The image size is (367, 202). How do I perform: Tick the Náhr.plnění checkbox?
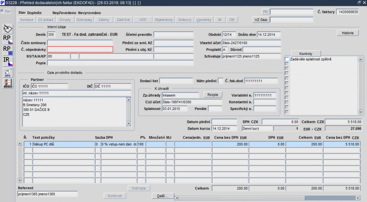coord(221,81)
